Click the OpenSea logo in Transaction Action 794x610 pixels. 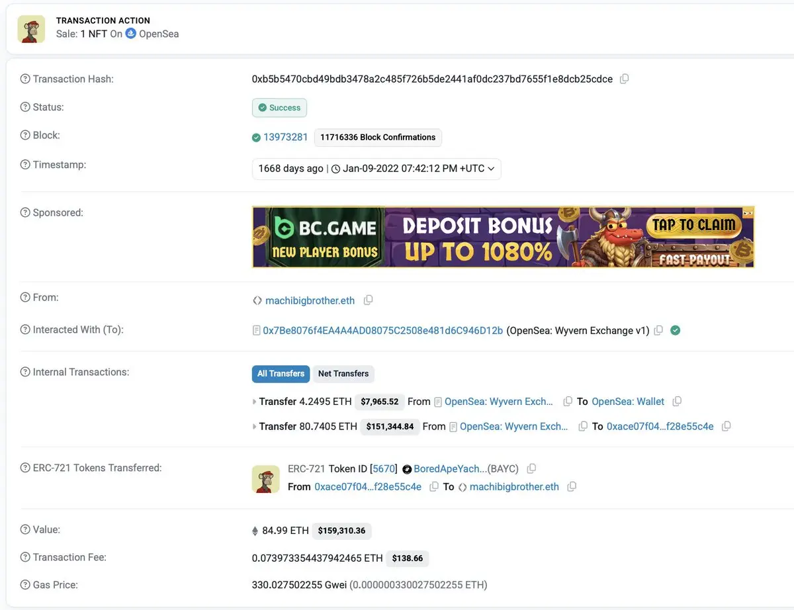pyautogui.click(x=131, y=33)
